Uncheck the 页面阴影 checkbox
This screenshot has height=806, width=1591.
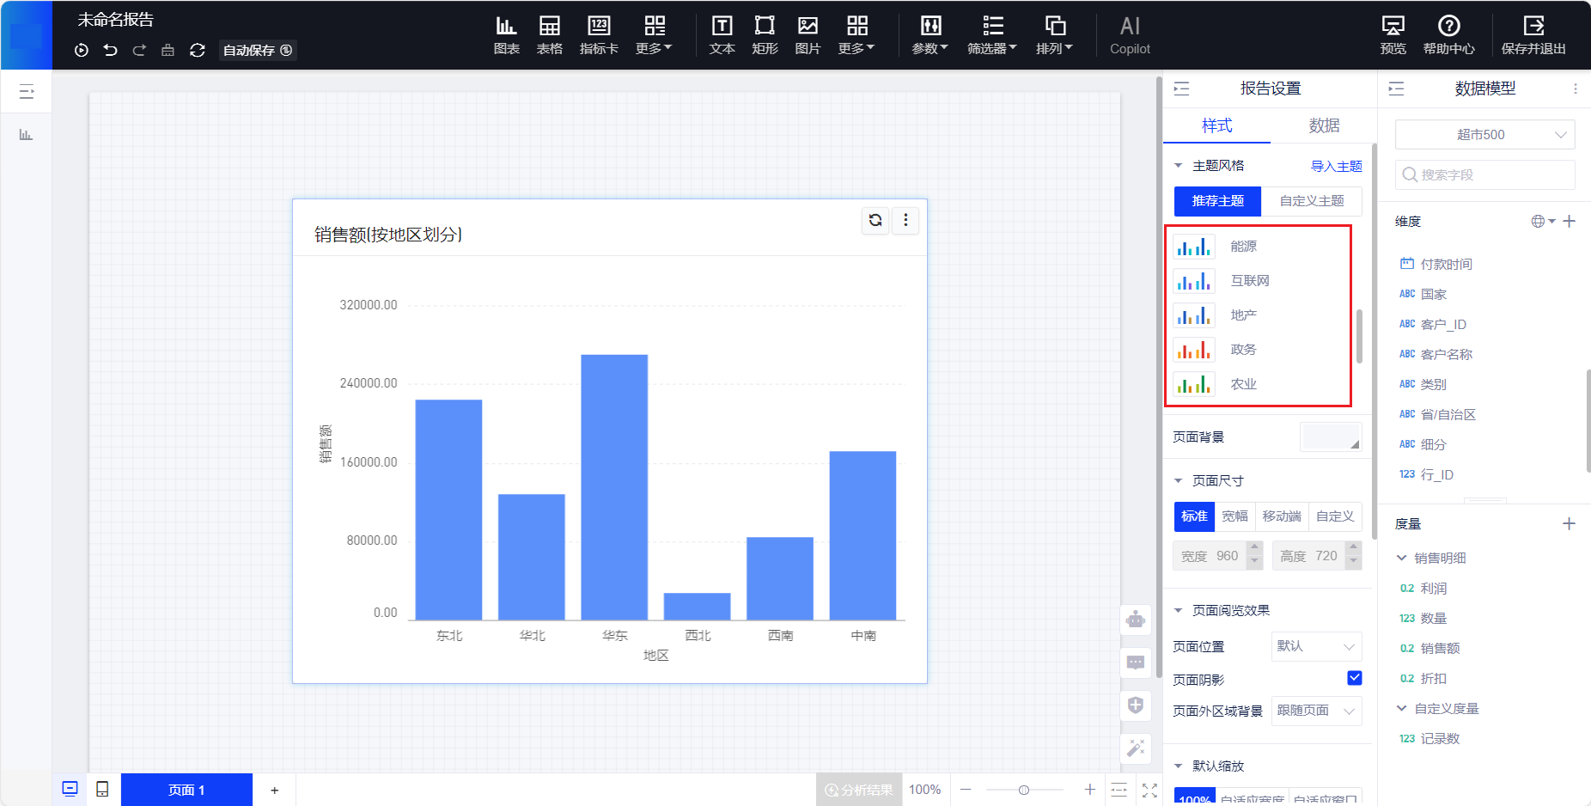click(1354, 678)
